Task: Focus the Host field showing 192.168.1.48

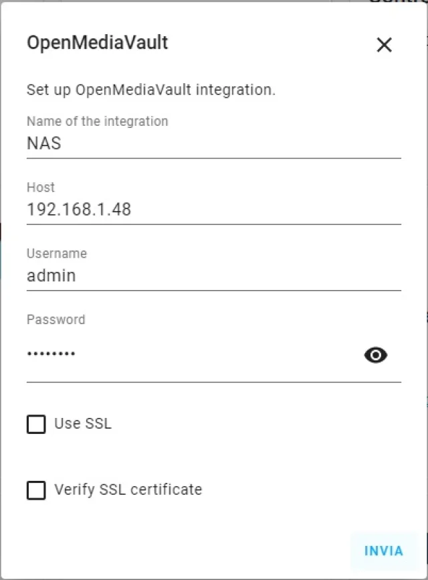Action: pos(79,210)
